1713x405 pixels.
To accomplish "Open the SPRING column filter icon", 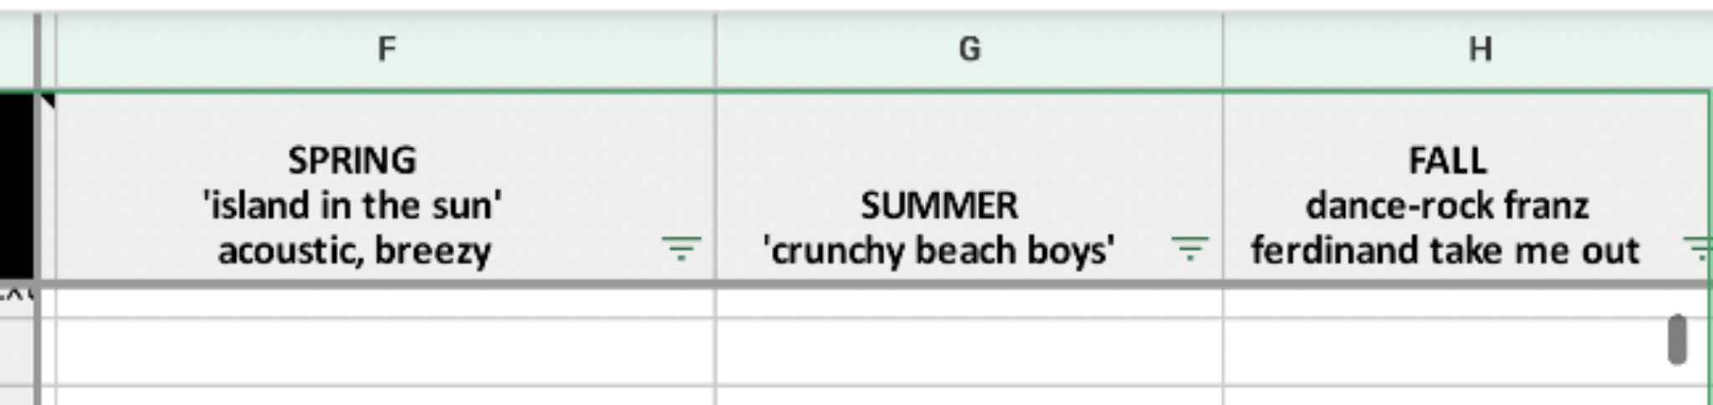I will click(681, 249).
